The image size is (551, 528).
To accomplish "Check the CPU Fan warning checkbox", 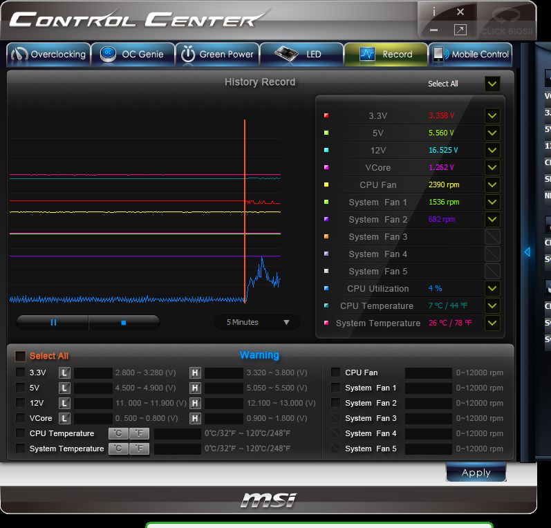I will click(x=335, y=373).
